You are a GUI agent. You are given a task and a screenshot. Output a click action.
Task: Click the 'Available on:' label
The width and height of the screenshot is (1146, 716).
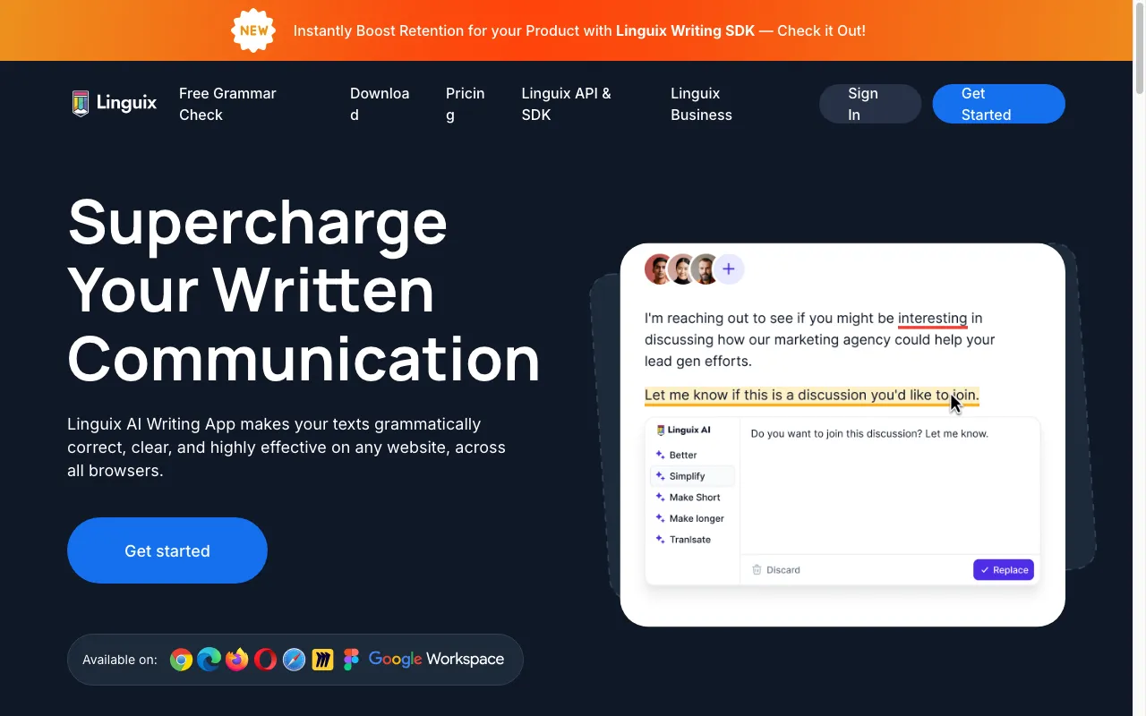point(120,660)
